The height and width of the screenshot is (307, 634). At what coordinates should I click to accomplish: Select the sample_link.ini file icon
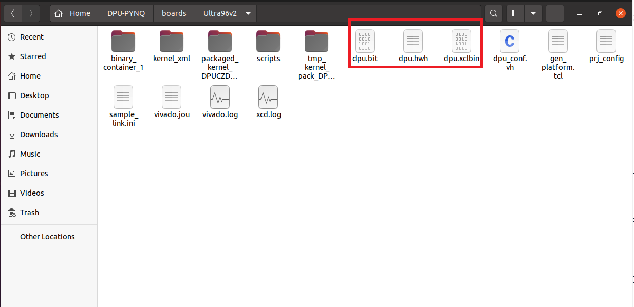coord(123,97)
